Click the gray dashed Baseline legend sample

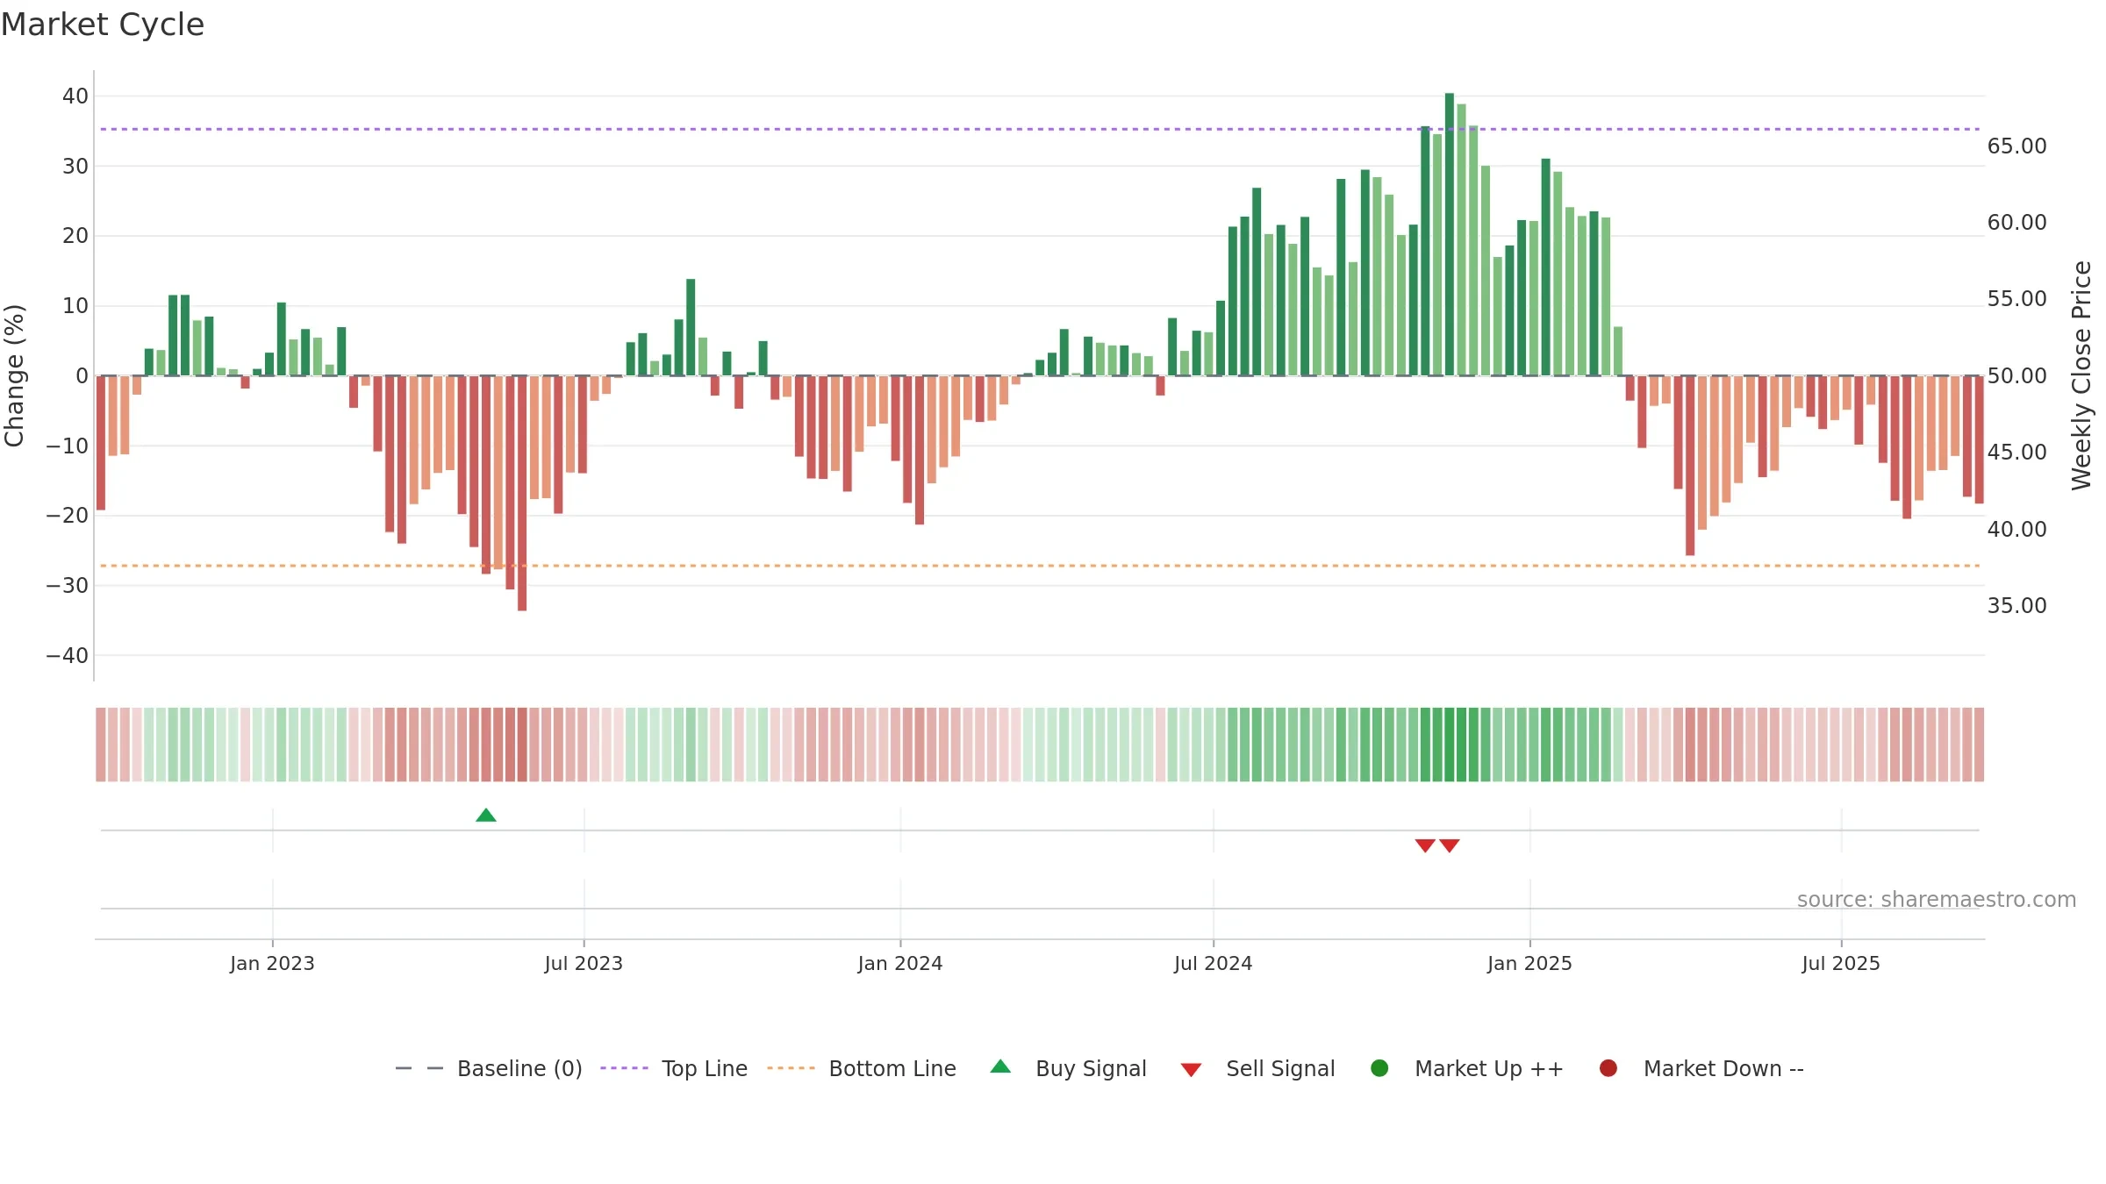pos(419,1068)
